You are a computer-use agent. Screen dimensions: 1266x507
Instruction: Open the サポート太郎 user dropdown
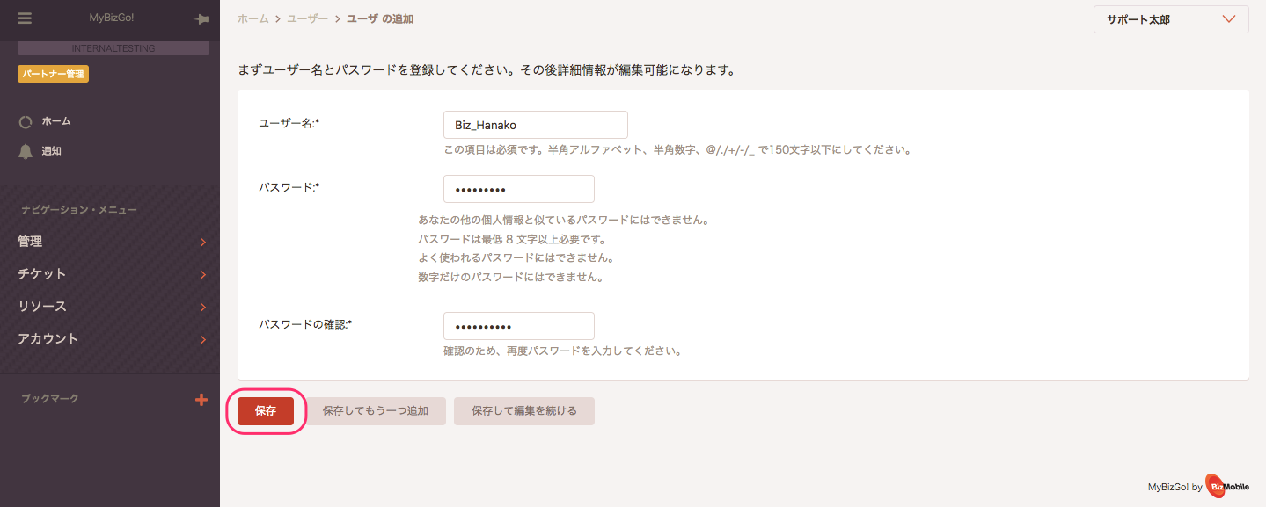click(x=1171, y=19)
